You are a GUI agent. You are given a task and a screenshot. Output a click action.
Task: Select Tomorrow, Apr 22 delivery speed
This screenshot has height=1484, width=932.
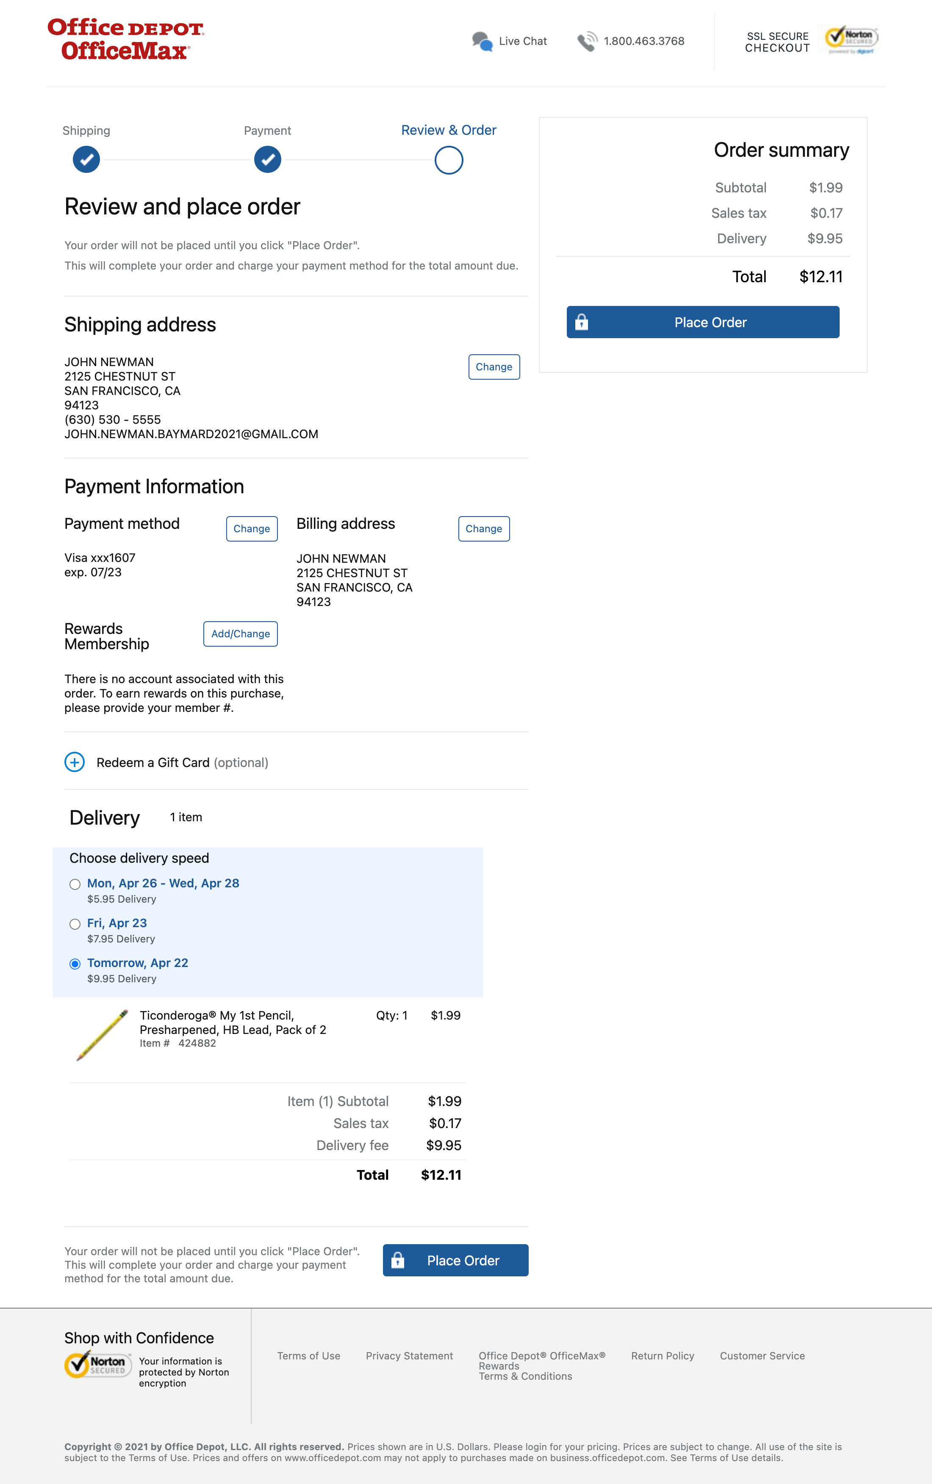[x=75, y=964]
